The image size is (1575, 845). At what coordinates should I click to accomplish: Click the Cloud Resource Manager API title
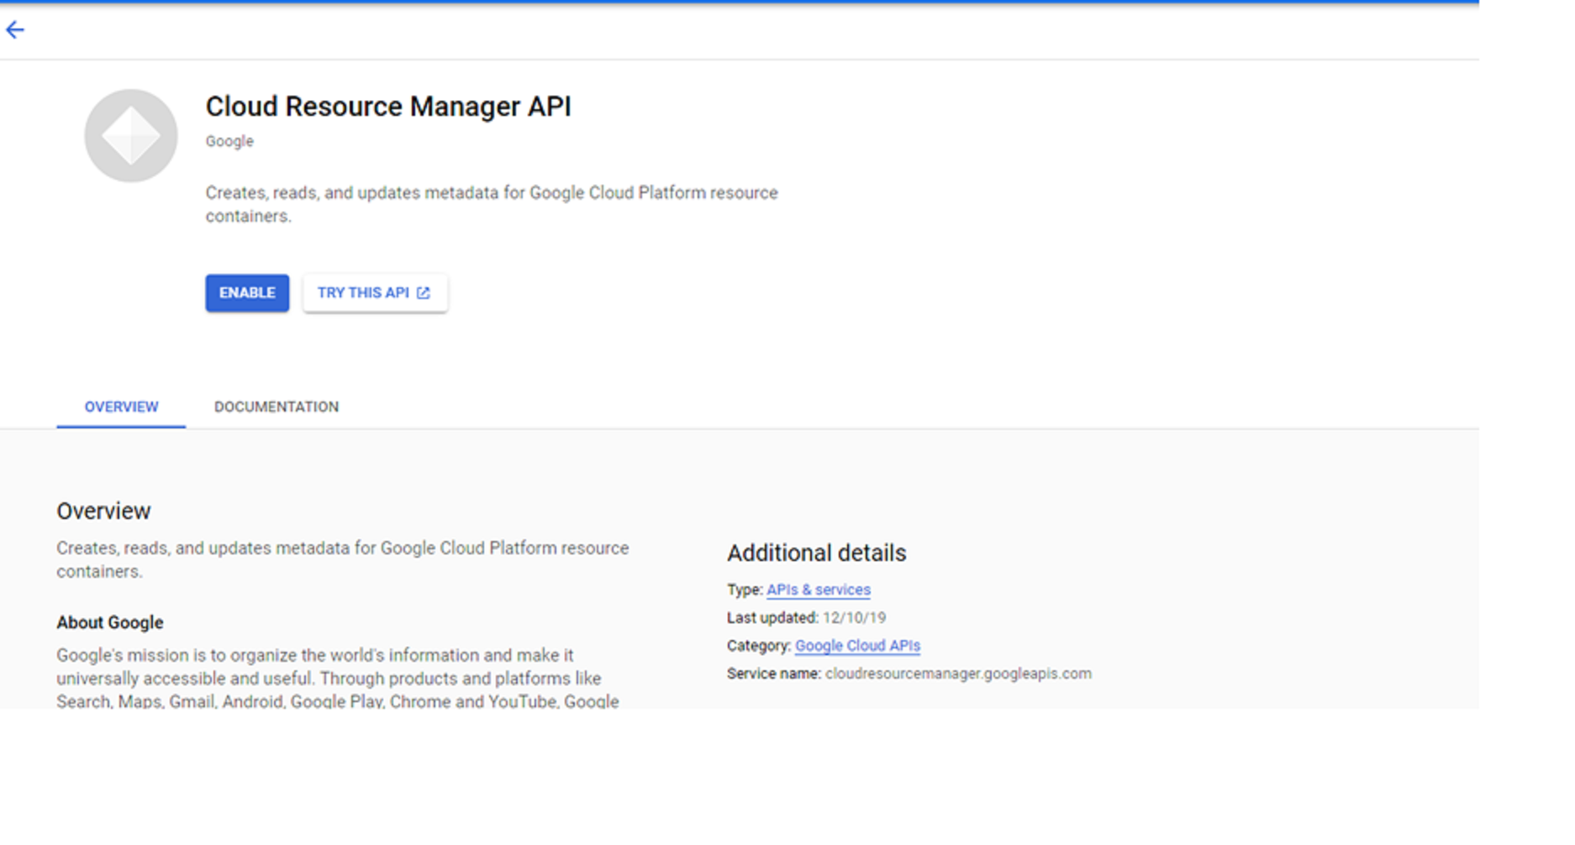(387, 107)
